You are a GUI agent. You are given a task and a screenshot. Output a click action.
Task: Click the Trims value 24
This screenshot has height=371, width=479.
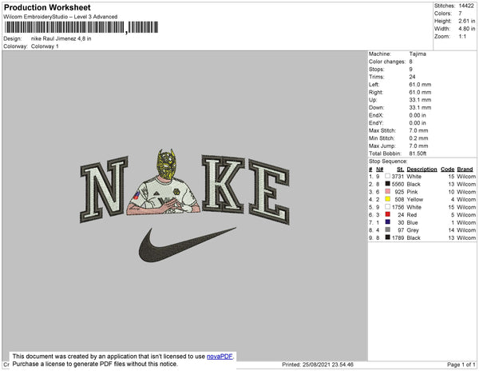click(412, 77)
